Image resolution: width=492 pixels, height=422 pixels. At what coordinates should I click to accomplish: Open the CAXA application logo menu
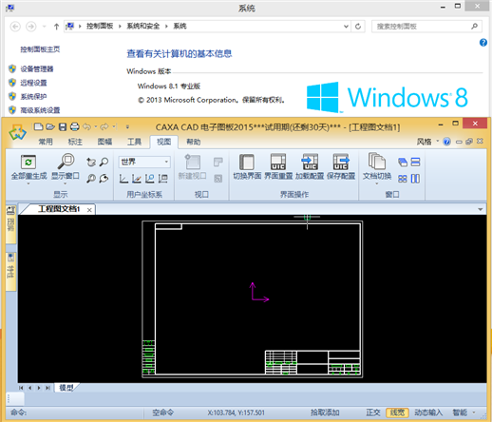pos(17,132)
